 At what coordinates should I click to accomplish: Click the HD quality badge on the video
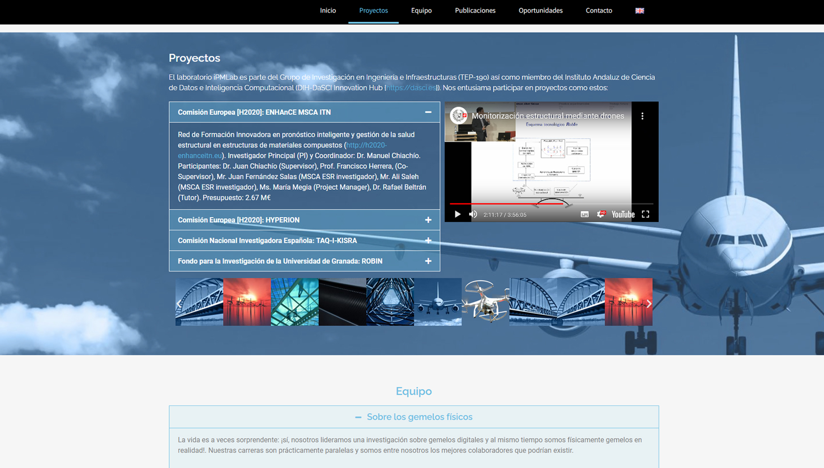603,212
